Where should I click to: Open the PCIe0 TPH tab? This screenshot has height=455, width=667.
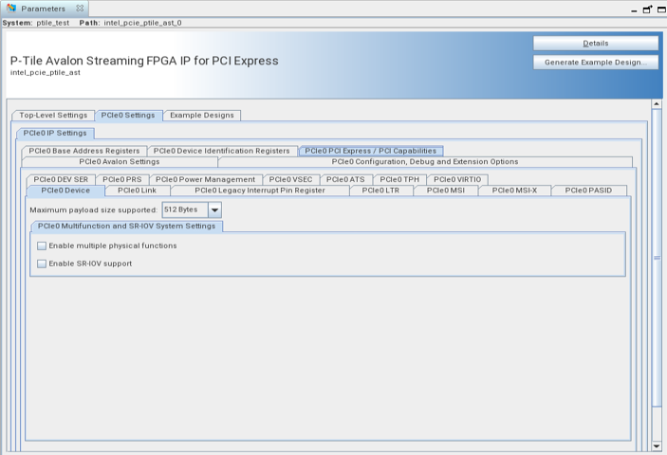(x=399, y=179)
